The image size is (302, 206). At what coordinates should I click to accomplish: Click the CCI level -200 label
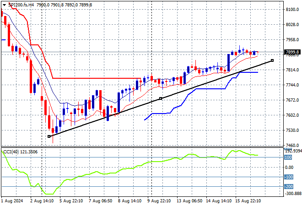pyautogui.click(x=289, y=186)
